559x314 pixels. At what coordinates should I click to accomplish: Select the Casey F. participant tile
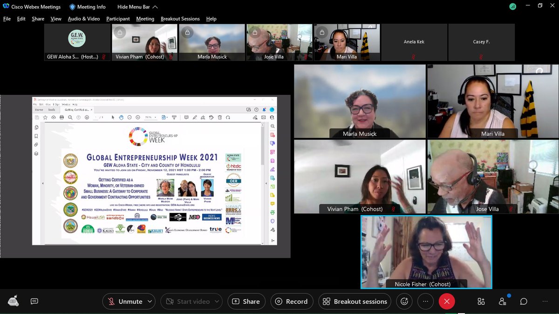click(x=481, y=42)
